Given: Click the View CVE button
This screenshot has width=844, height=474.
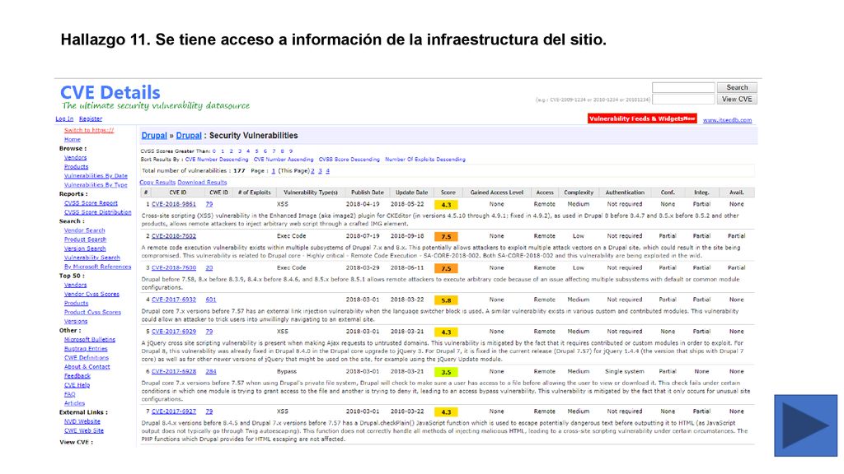Looking at the screenshot, I should 737,100.
